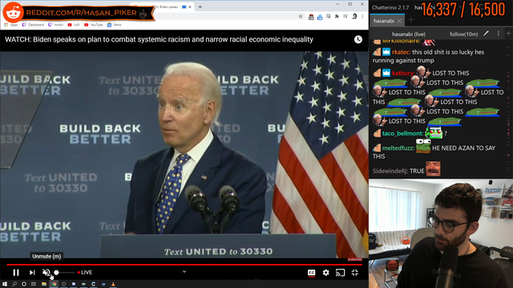513x288 pixels.
Task: Open the twitch bookmark
Action: [55, 25]
